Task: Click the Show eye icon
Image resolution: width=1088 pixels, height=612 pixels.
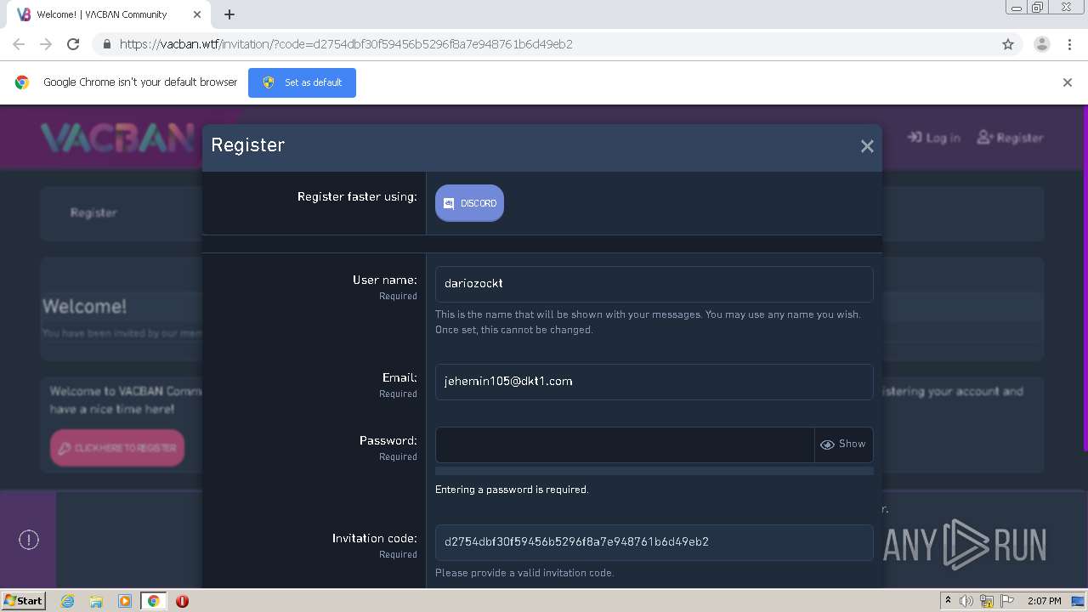Action: [827, 445]
